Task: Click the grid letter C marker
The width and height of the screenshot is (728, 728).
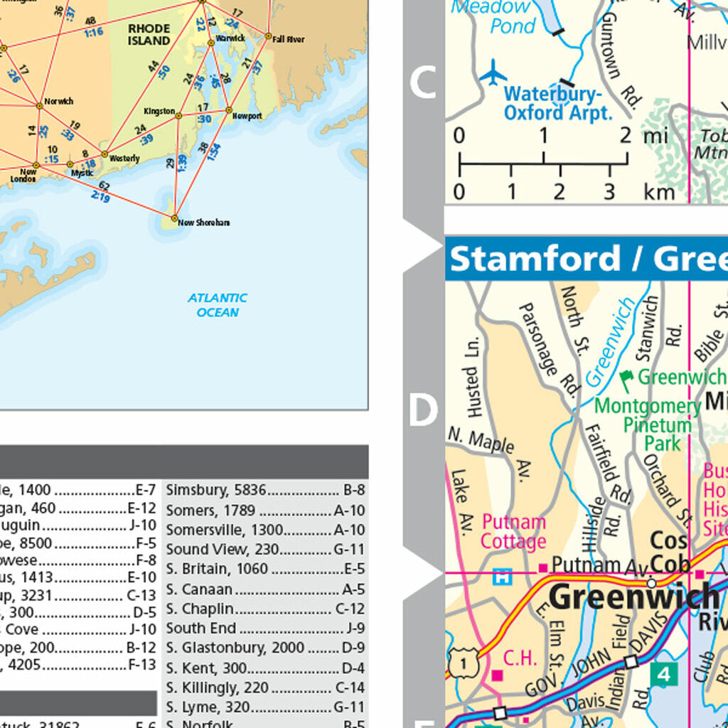Action: [x=422, y=82]
